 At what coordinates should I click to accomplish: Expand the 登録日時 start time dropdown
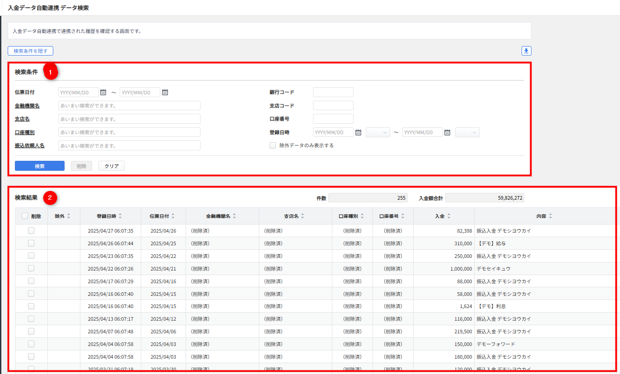[378, 132]
